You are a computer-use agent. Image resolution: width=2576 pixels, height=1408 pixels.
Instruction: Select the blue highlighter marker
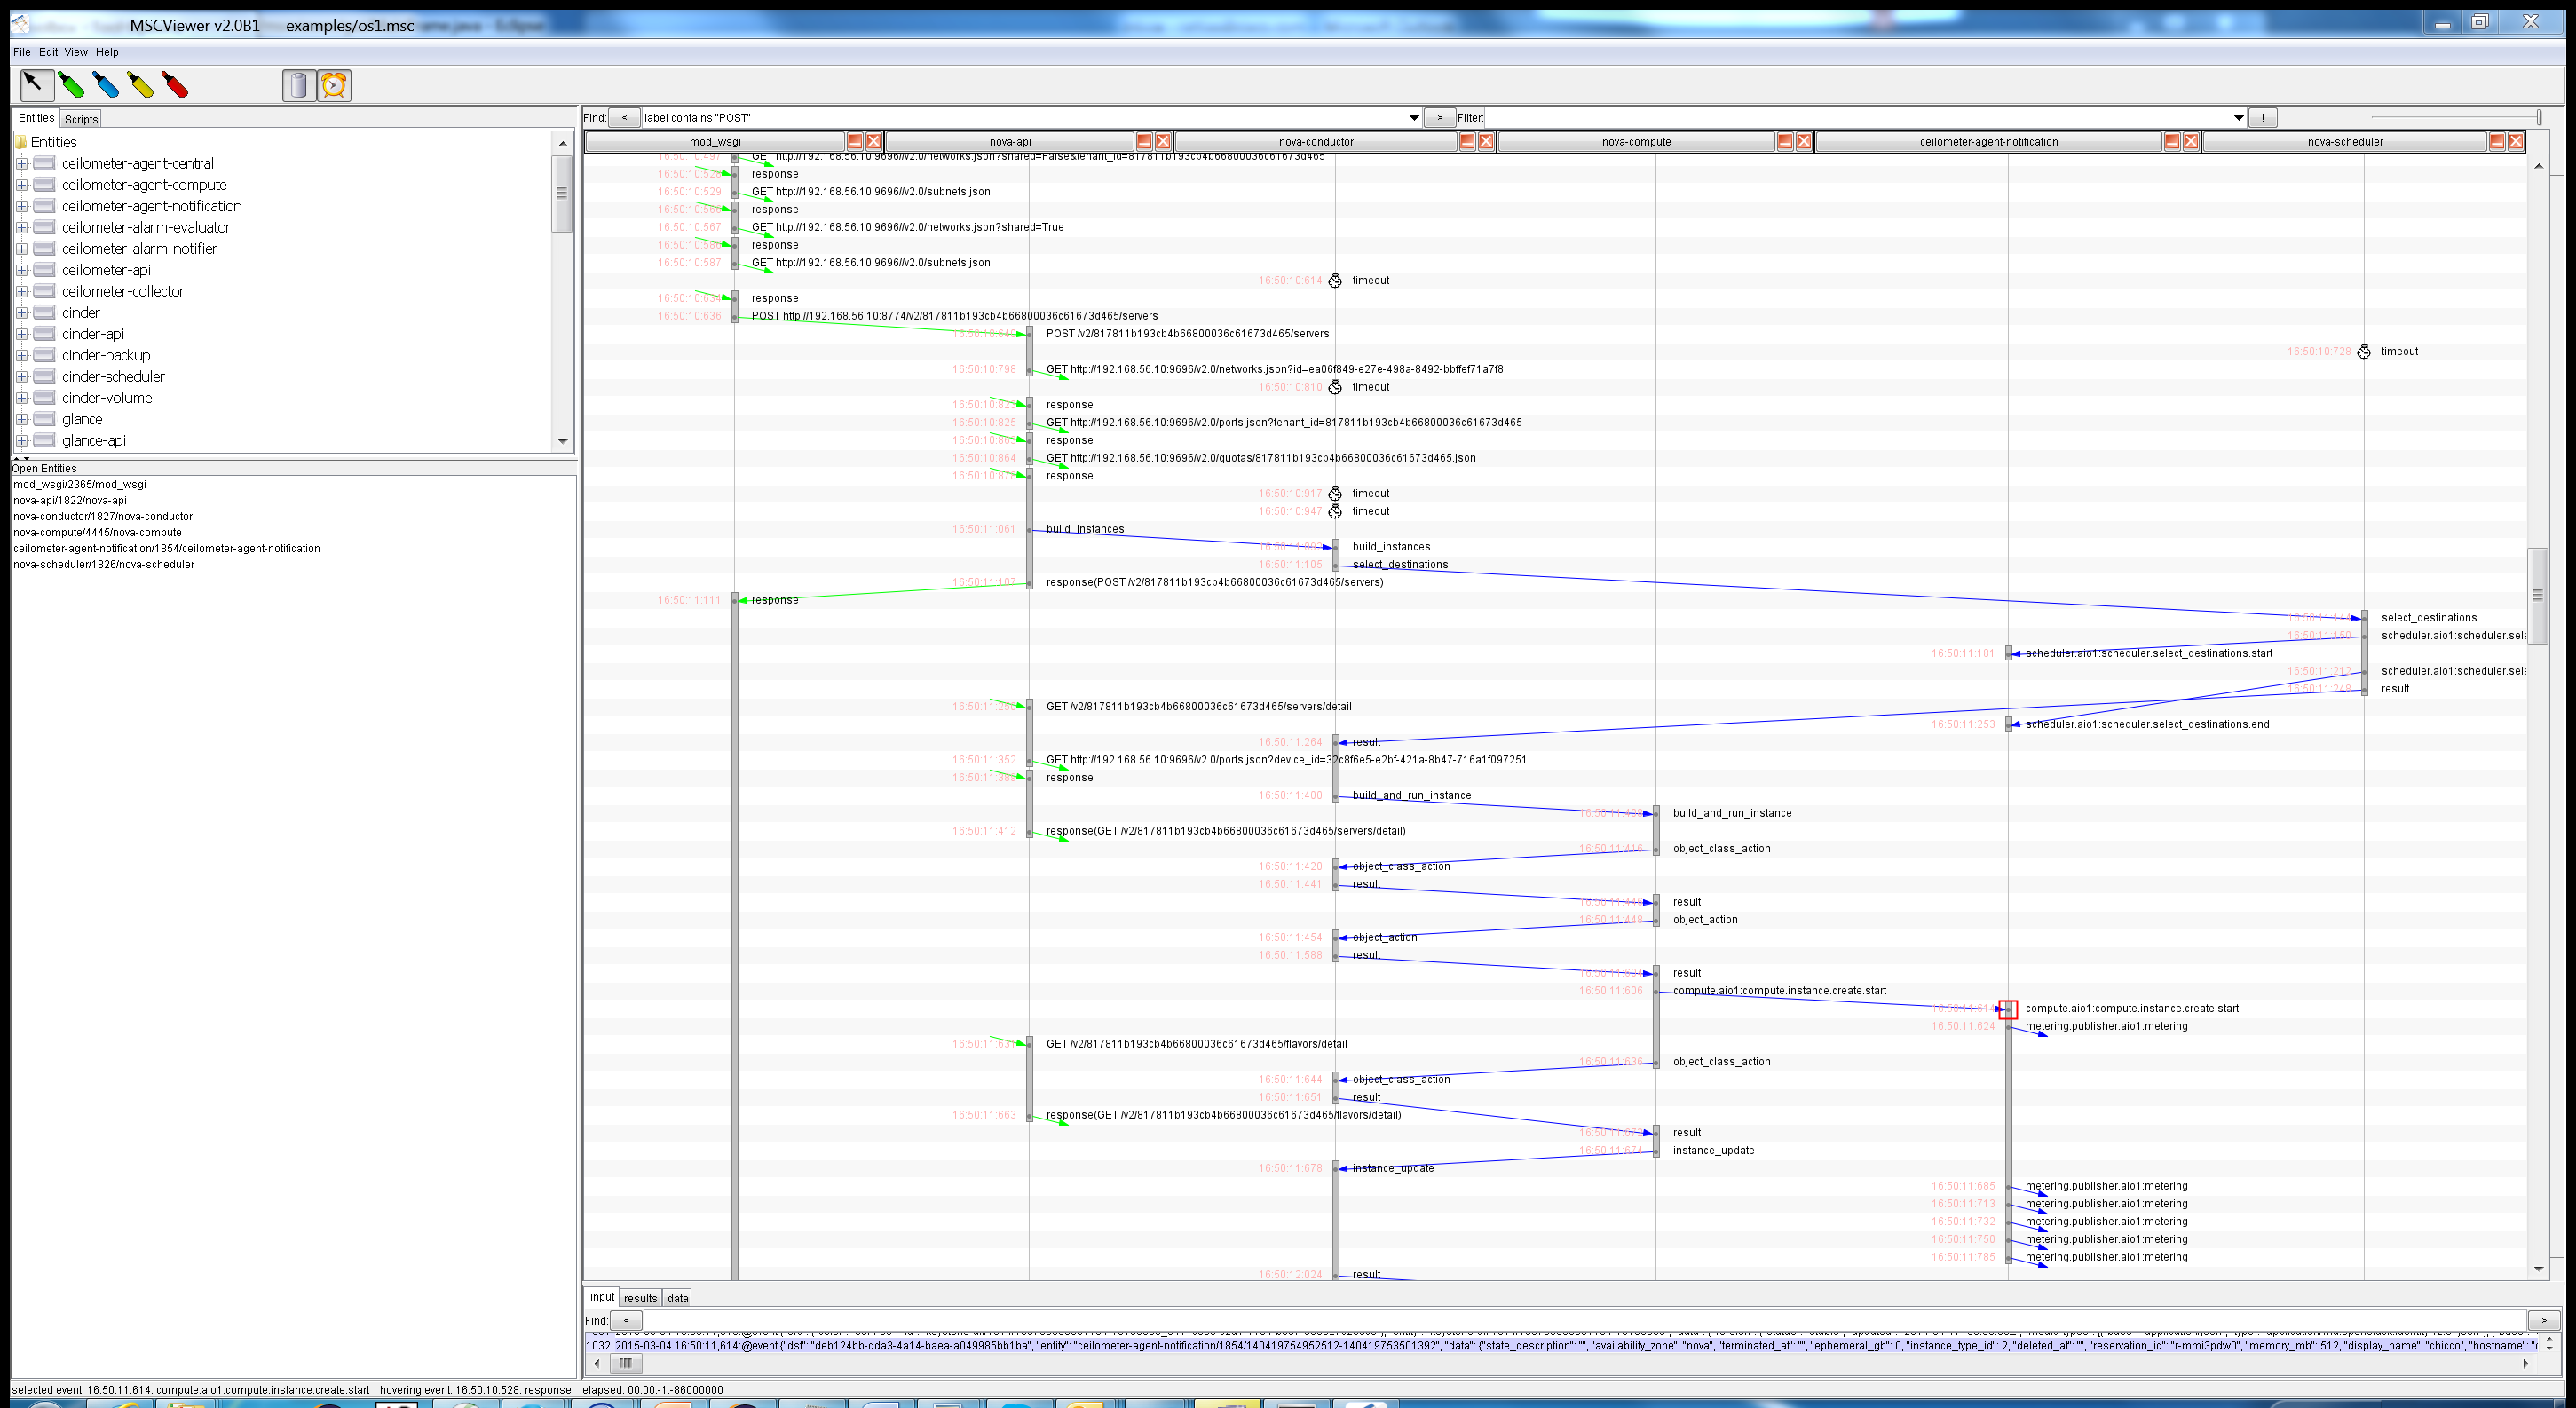pyautogui.click(x=105, y=85)
